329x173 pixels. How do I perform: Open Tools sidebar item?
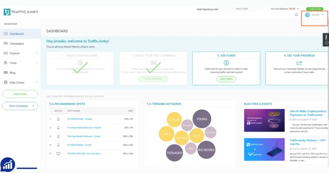click(x=20, y=63)
